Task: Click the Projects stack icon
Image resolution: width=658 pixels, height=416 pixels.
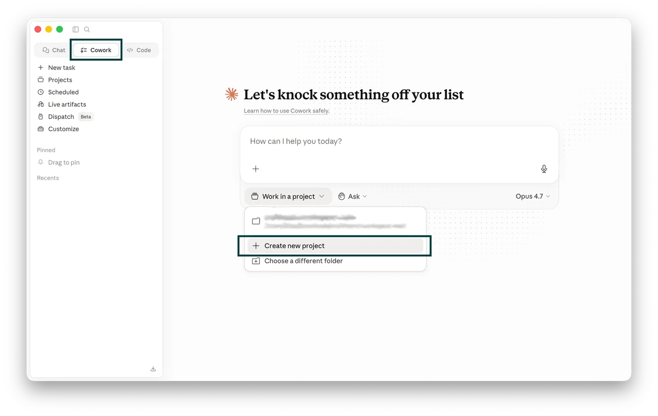Action: tap(41, 80)
